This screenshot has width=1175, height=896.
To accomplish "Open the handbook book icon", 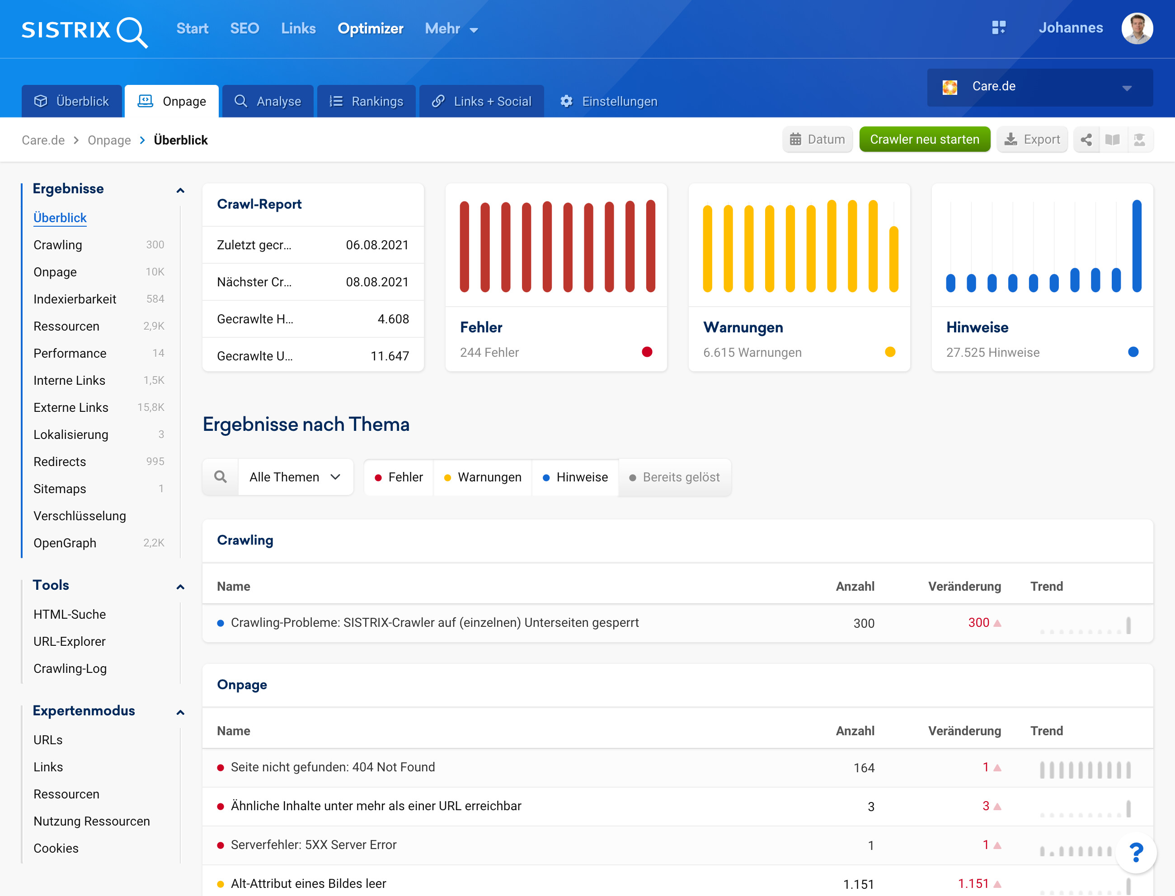I will click(1113, 140).
